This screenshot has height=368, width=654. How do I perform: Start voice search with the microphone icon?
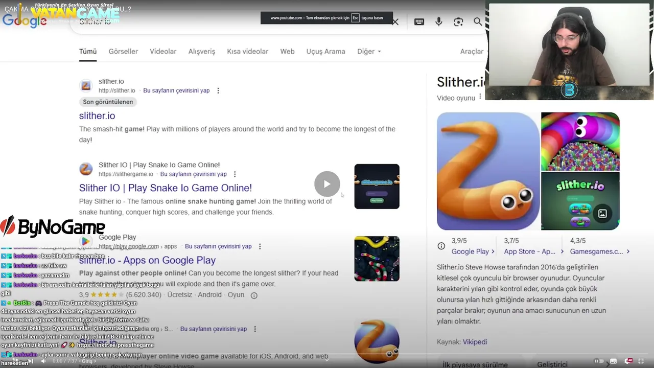tap(438, 21)
